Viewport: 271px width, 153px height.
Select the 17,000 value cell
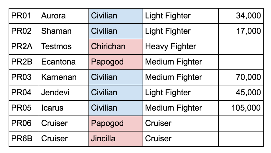coord(241,31)
